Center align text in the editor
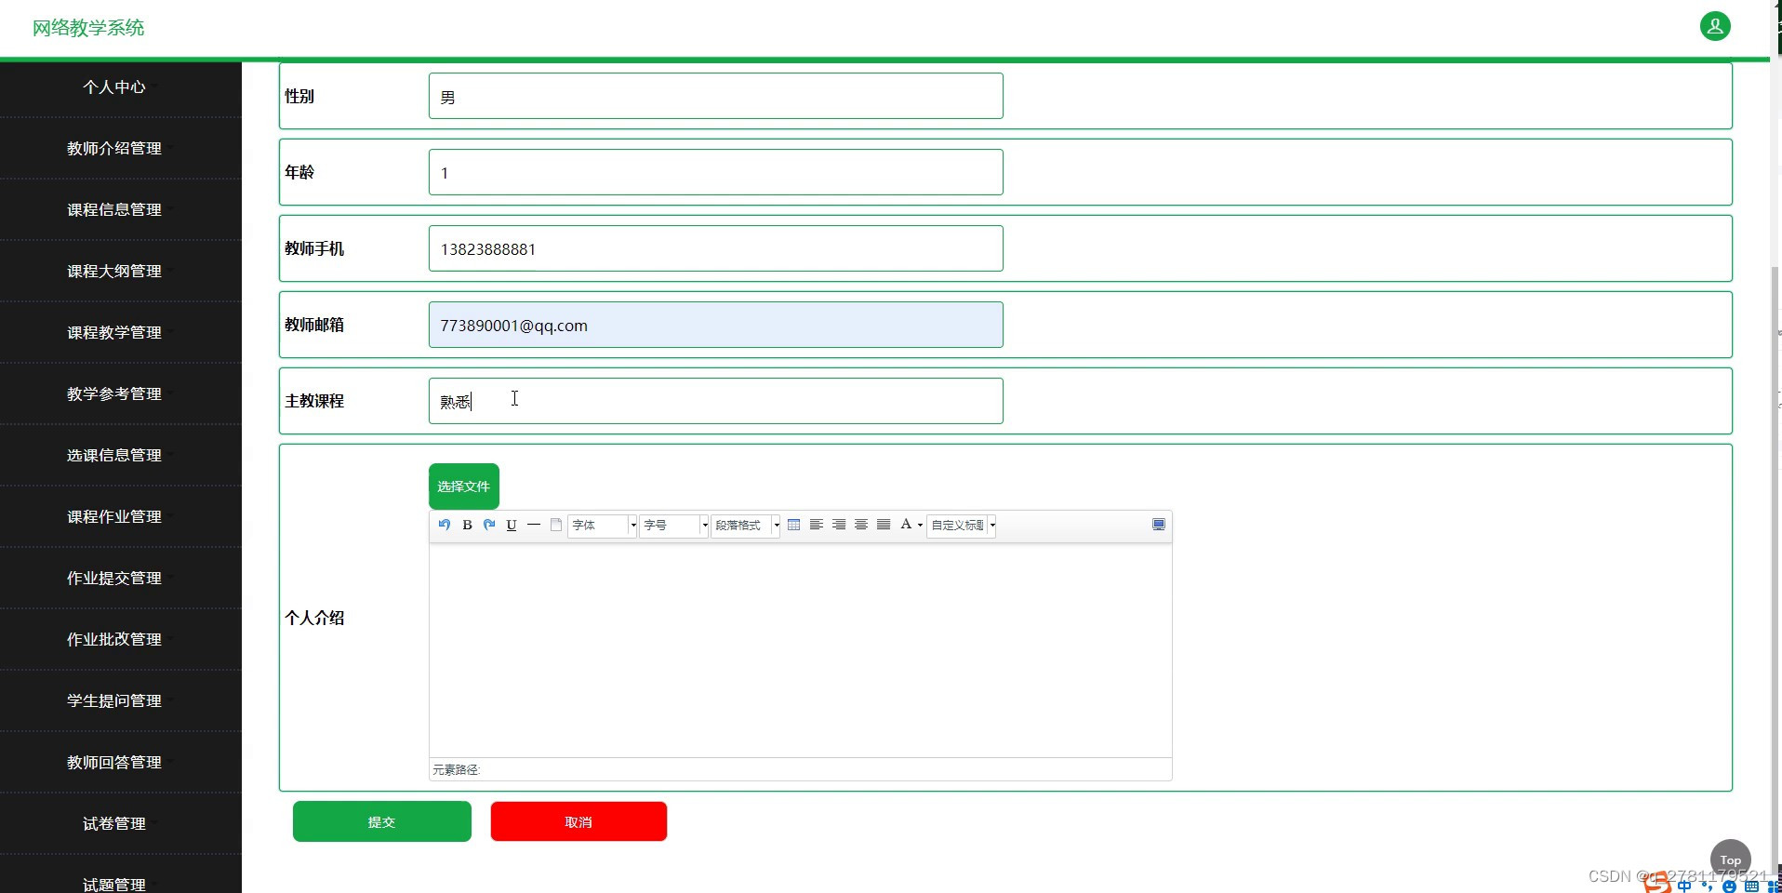This screenshot has width=1782, height=893. (861, 525)
